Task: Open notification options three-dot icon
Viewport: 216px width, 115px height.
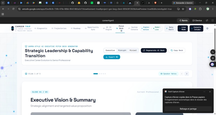Action: [204, 92]
